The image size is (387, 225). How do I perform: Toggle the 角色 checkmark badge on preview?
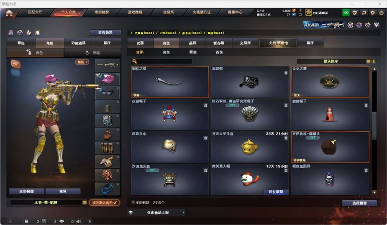click(x=82, y=62)
